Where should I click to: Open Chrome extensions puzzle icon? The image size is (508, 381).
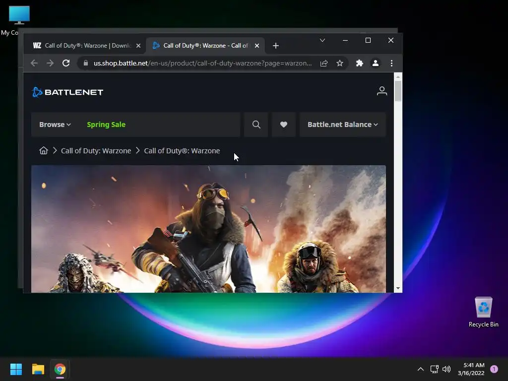(359, 63)
